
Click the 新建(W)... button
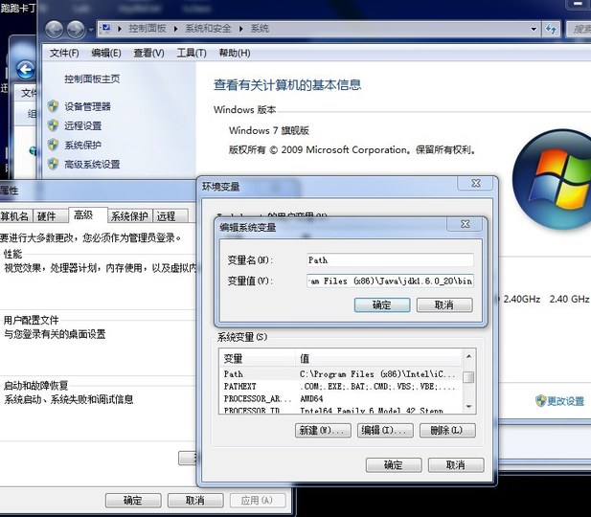[323, 430]
